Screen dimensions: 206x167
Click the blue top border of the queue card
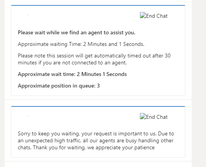click(98, 5)
